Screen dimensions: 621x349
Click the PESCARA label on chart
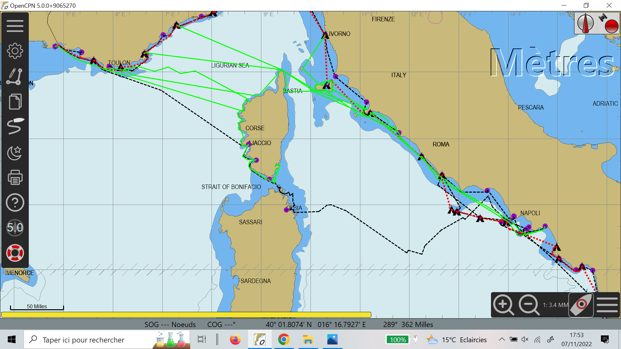(531, 108)
